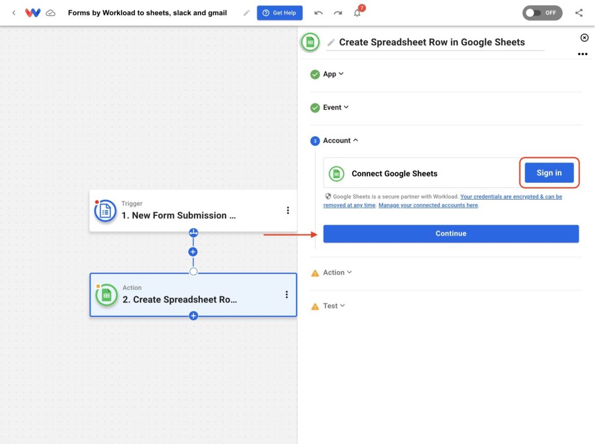This screenshot has width=595, height=444.
Task: Redo the last change
Action: pyautogui.click(x=338, y=13)
